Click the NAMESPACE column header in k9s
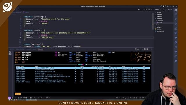This screenshot has width=186, height=105. pyautogui.click(x=20, y=66)
